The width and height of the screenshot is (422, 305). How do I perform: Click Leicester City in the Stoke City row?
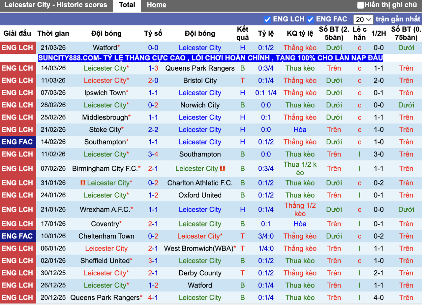coord(200,129)
